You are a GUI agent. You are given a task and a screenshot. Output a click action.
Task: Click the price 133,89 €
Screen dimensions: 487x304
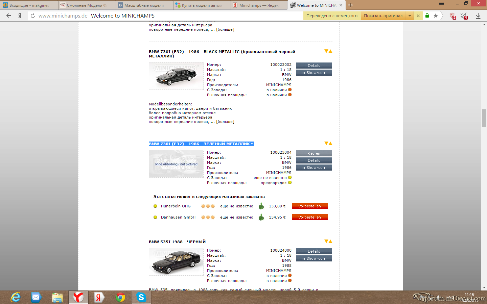(277, 206)
